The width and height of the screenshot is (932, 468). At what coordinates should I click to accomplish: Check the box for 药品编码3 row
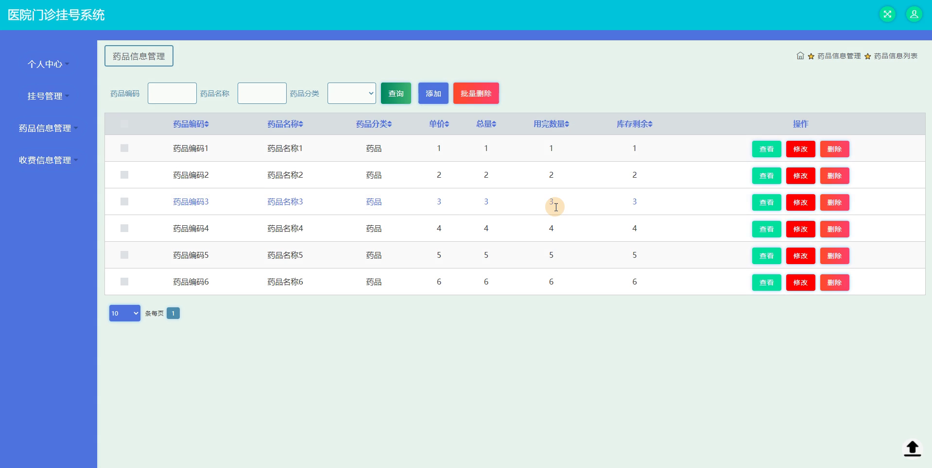coord(124,201)
